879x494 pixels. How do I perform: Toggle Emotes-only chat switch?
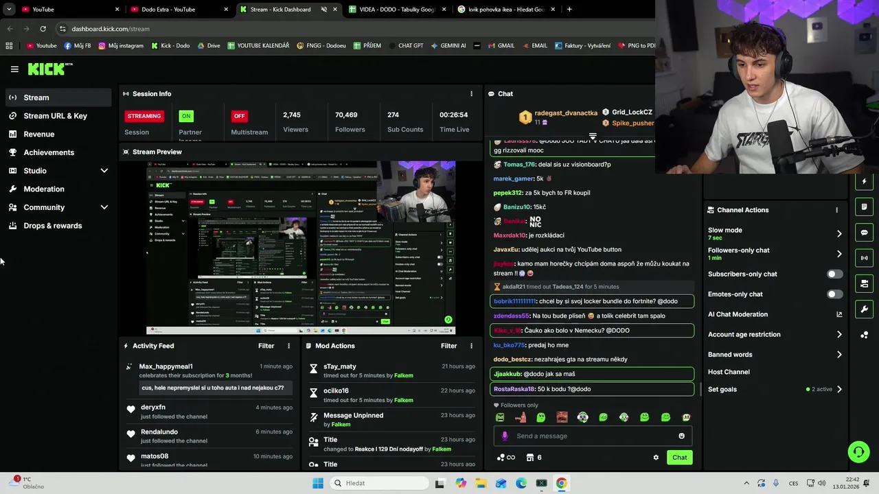click(834, 294)
